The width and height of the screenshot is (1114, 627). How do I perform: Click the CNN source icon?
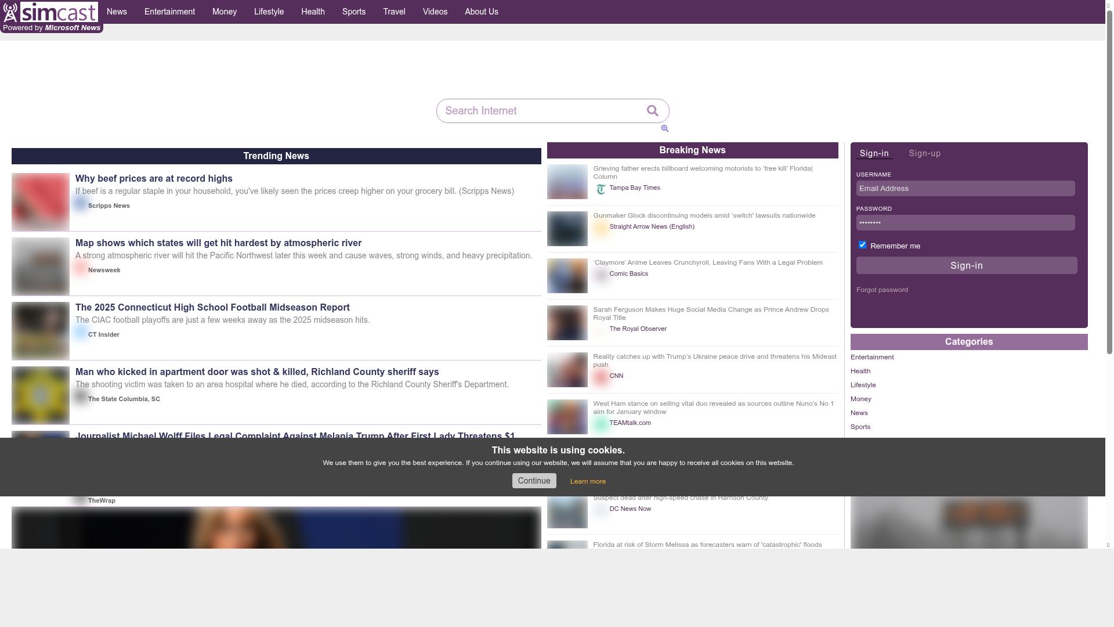(601, 376)
